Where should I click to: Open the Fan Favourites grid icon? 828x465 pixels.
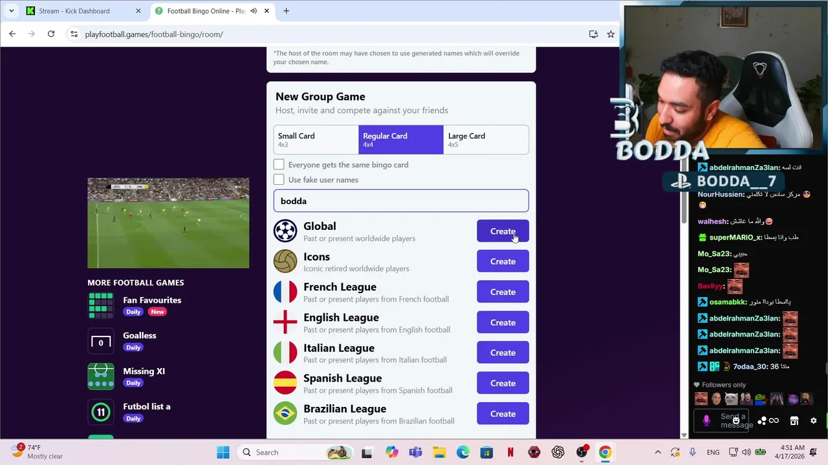click(x=101, y=305)
